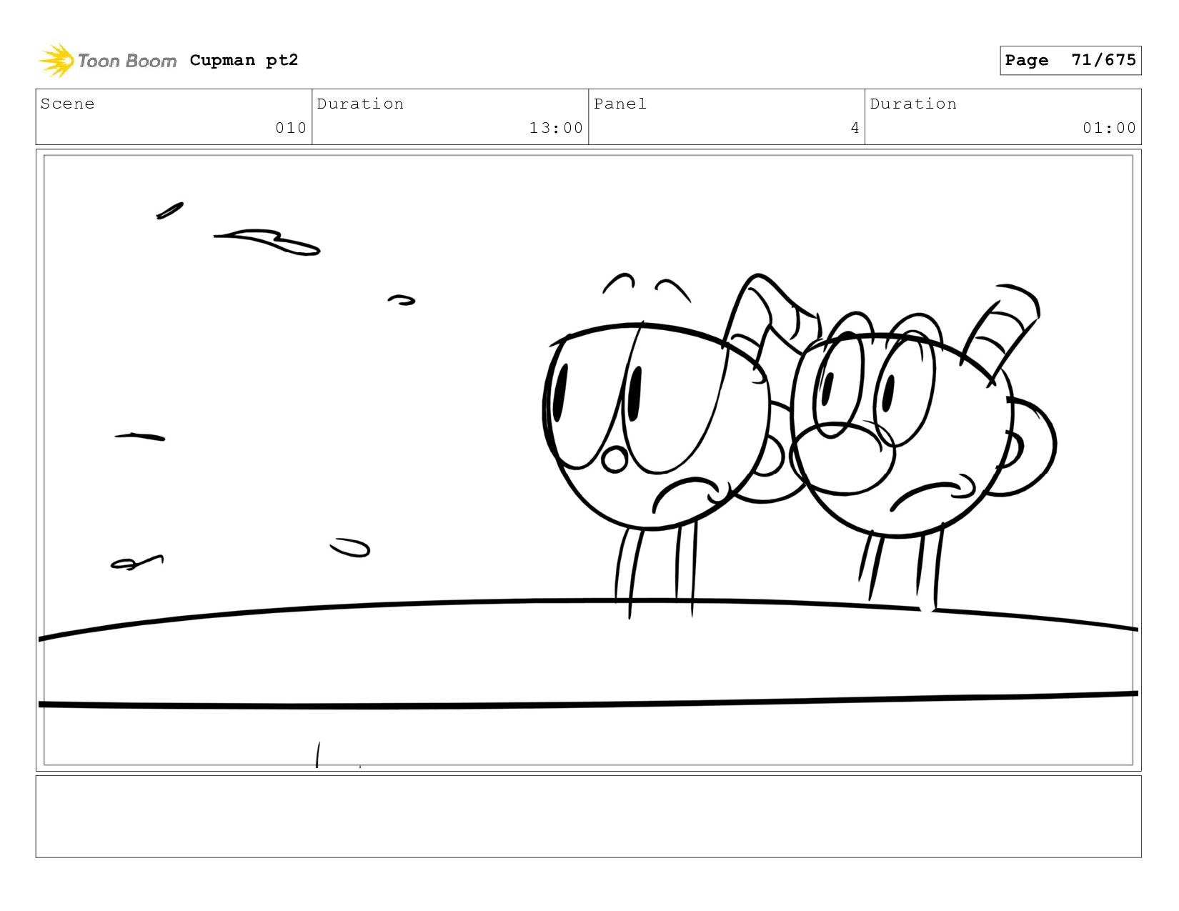This screenshot has height=911, width=1179.
Task: Click the scene duration value '13:00'
Action: tap(556, 128)
